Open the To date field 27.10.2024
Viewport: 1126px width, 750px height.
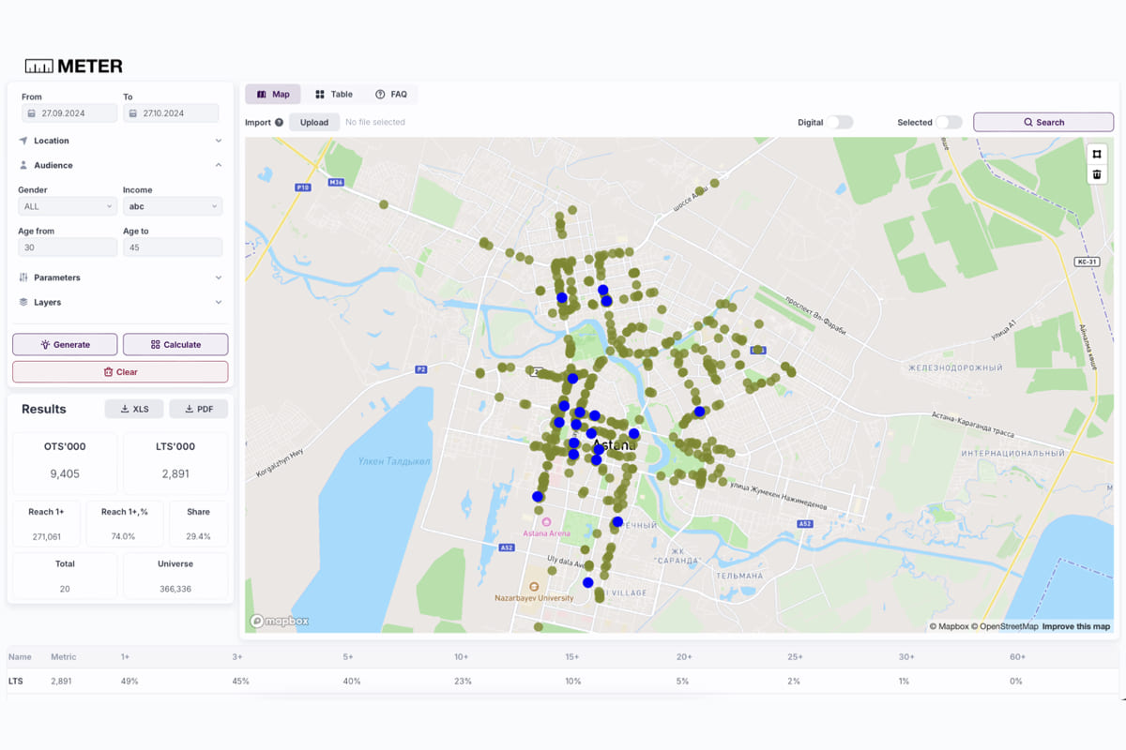pyautogui.click(x=171, y=113)
